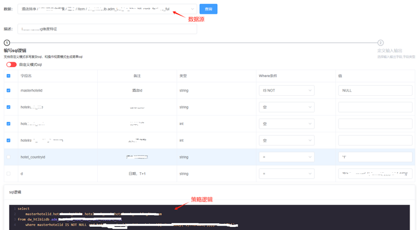This screenshot has height=230, width=417.
Task: Click the description input field
Action: [x=107, y=29]
